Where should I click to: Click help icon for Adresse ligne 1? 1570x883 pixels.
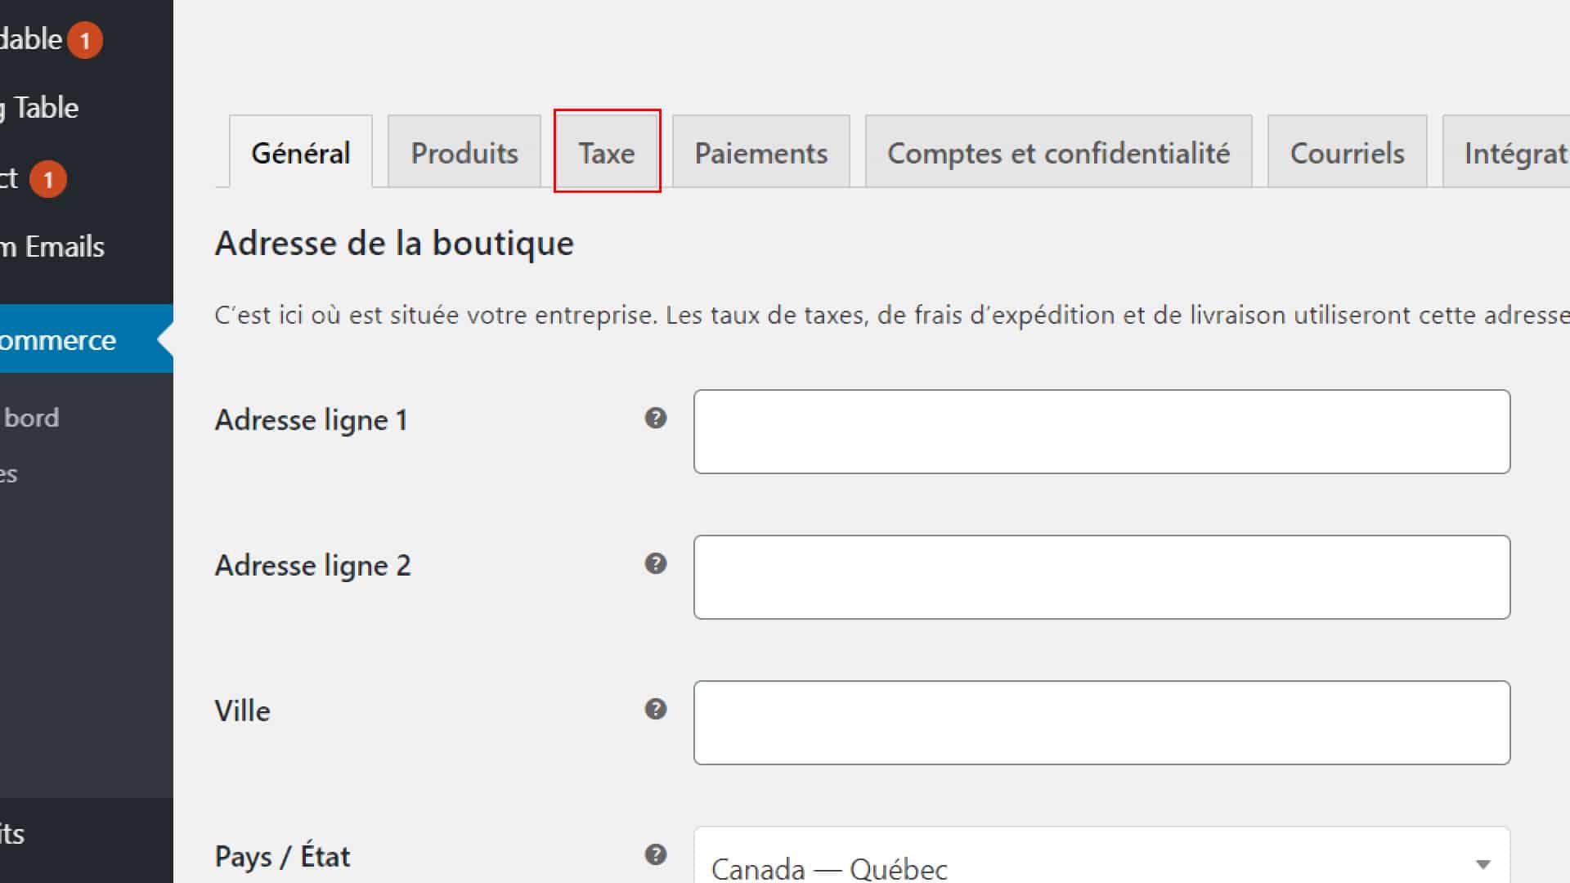[656, 419]
